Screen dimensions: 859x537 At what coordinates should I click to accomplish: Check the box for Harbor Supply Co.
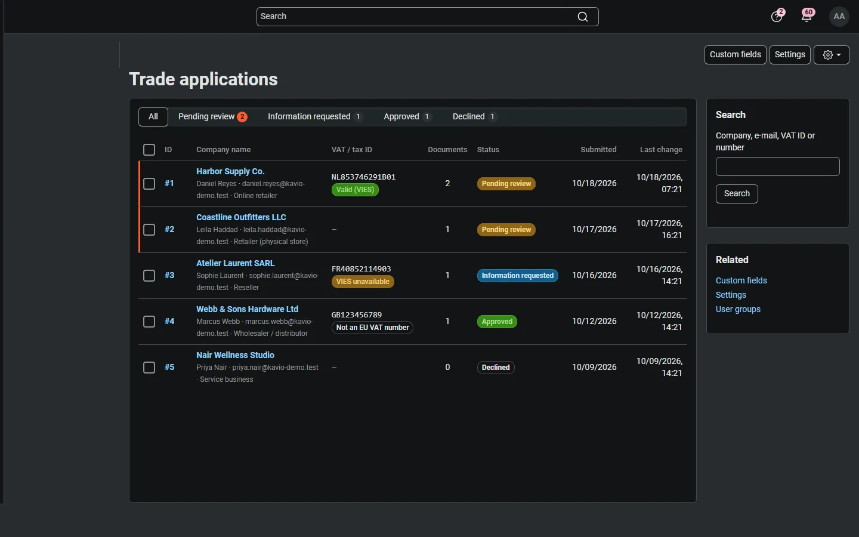point(149,184)
